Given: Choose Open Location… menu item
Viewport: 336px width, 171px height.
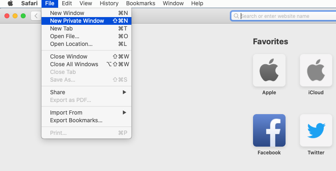Looking at the screenshot, I should coord(86,44).
